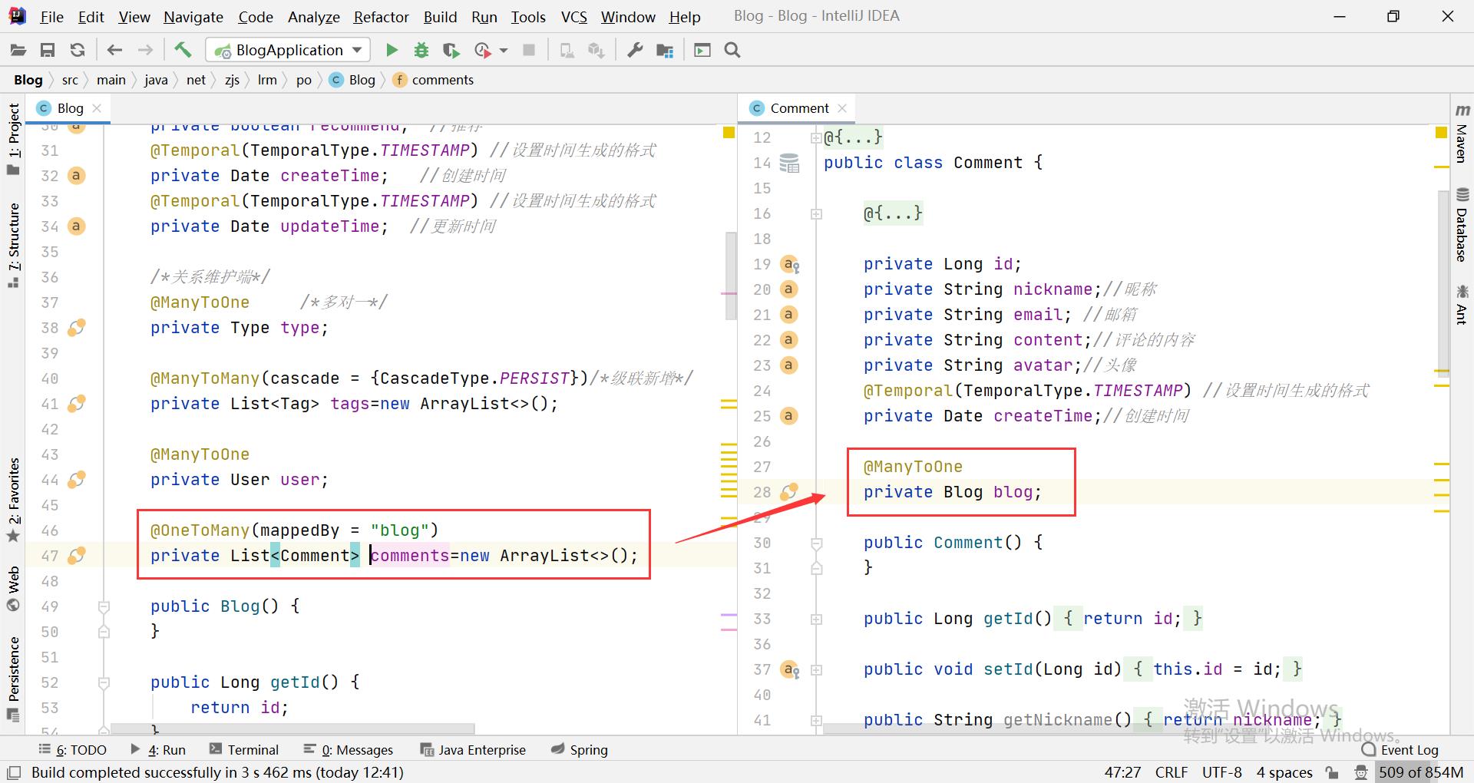1474x783 pixels.
Task: Toggle the Maven side panel
Action: [1462, 134]
